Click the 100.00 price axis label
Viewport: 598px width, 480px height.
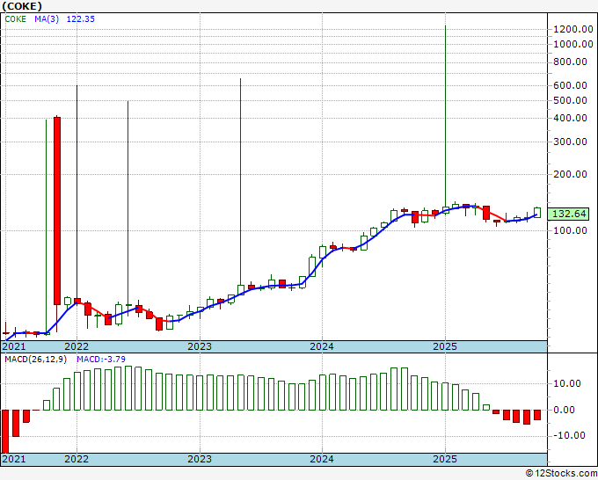coord(570,230)
